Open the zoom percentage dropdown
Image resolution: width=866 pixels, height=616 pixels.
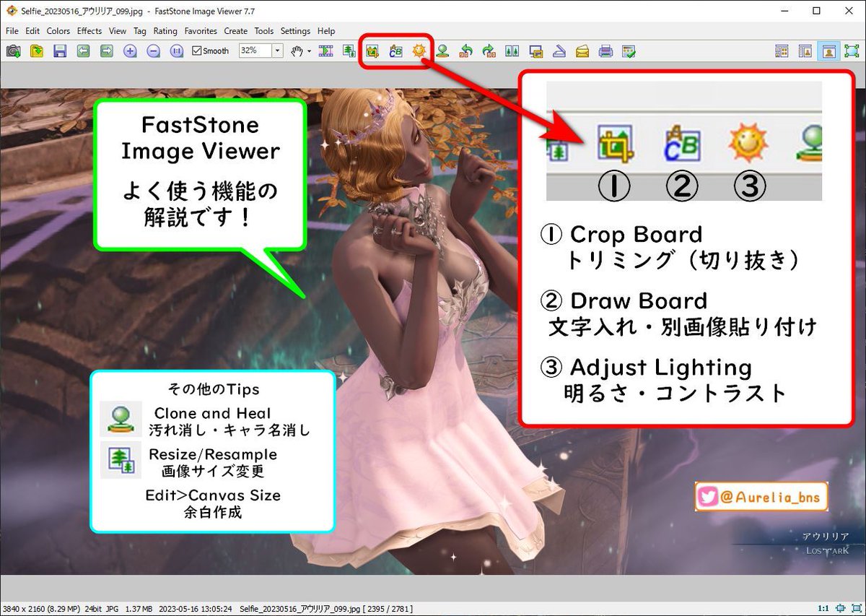click(x=278, y=51)
